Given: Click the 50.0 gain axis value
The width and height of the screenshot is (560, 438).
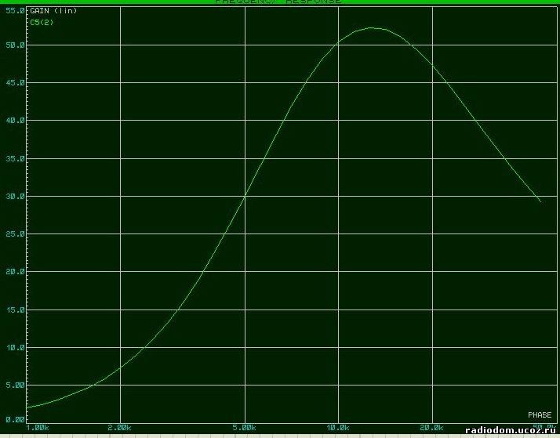Looking at the screenshot, I should tap(16, 45).
